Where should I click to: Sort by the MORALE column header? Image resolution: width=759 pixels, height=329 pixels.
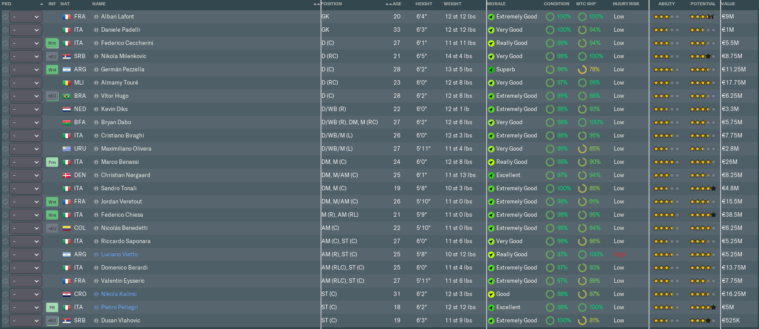pos(496,4)
